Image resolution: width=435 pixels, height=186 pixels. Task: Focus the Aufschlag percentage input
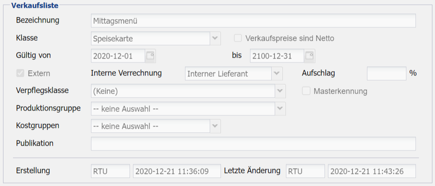click(x=386, y=73)
